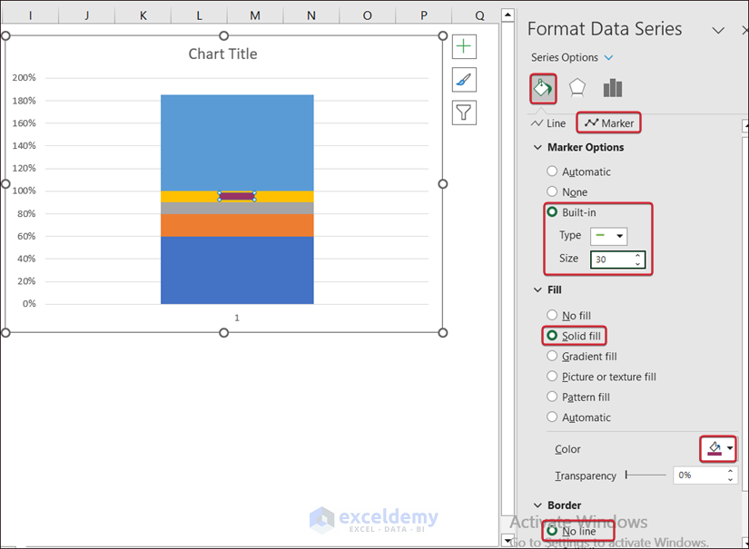Viewport: 749px width, 549px height.
Task: Click the worksheet scroll down arrow
Action: [x=508, y=541]
